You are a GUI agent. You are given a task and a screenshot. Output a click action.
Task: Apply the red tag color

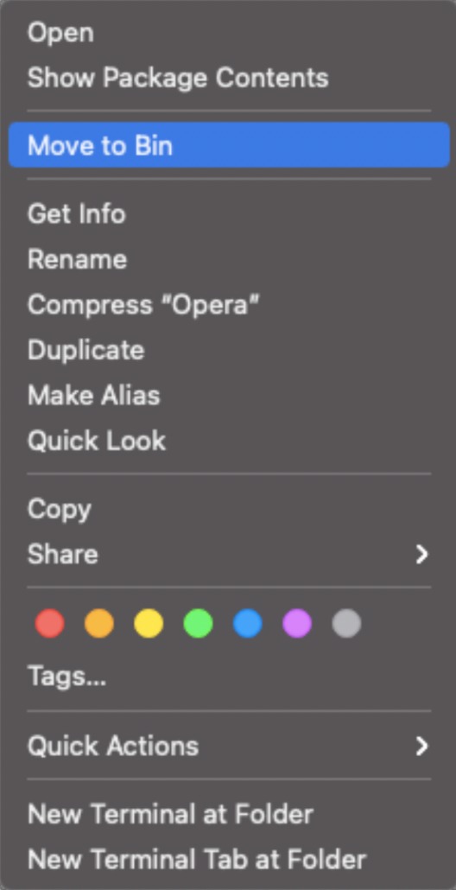(x=50, y=623)
